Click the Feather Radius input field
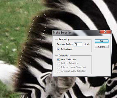This screenshot has height=98, width=117. coord(78,44)
